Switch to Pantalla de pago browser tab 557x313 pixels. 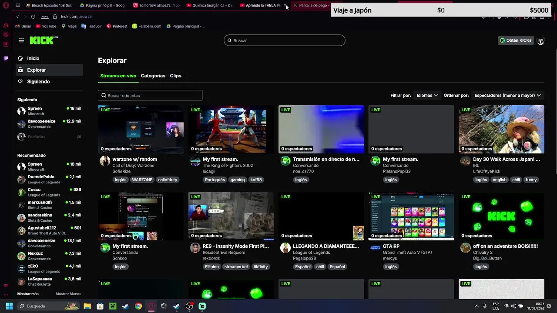coord(311,5)
